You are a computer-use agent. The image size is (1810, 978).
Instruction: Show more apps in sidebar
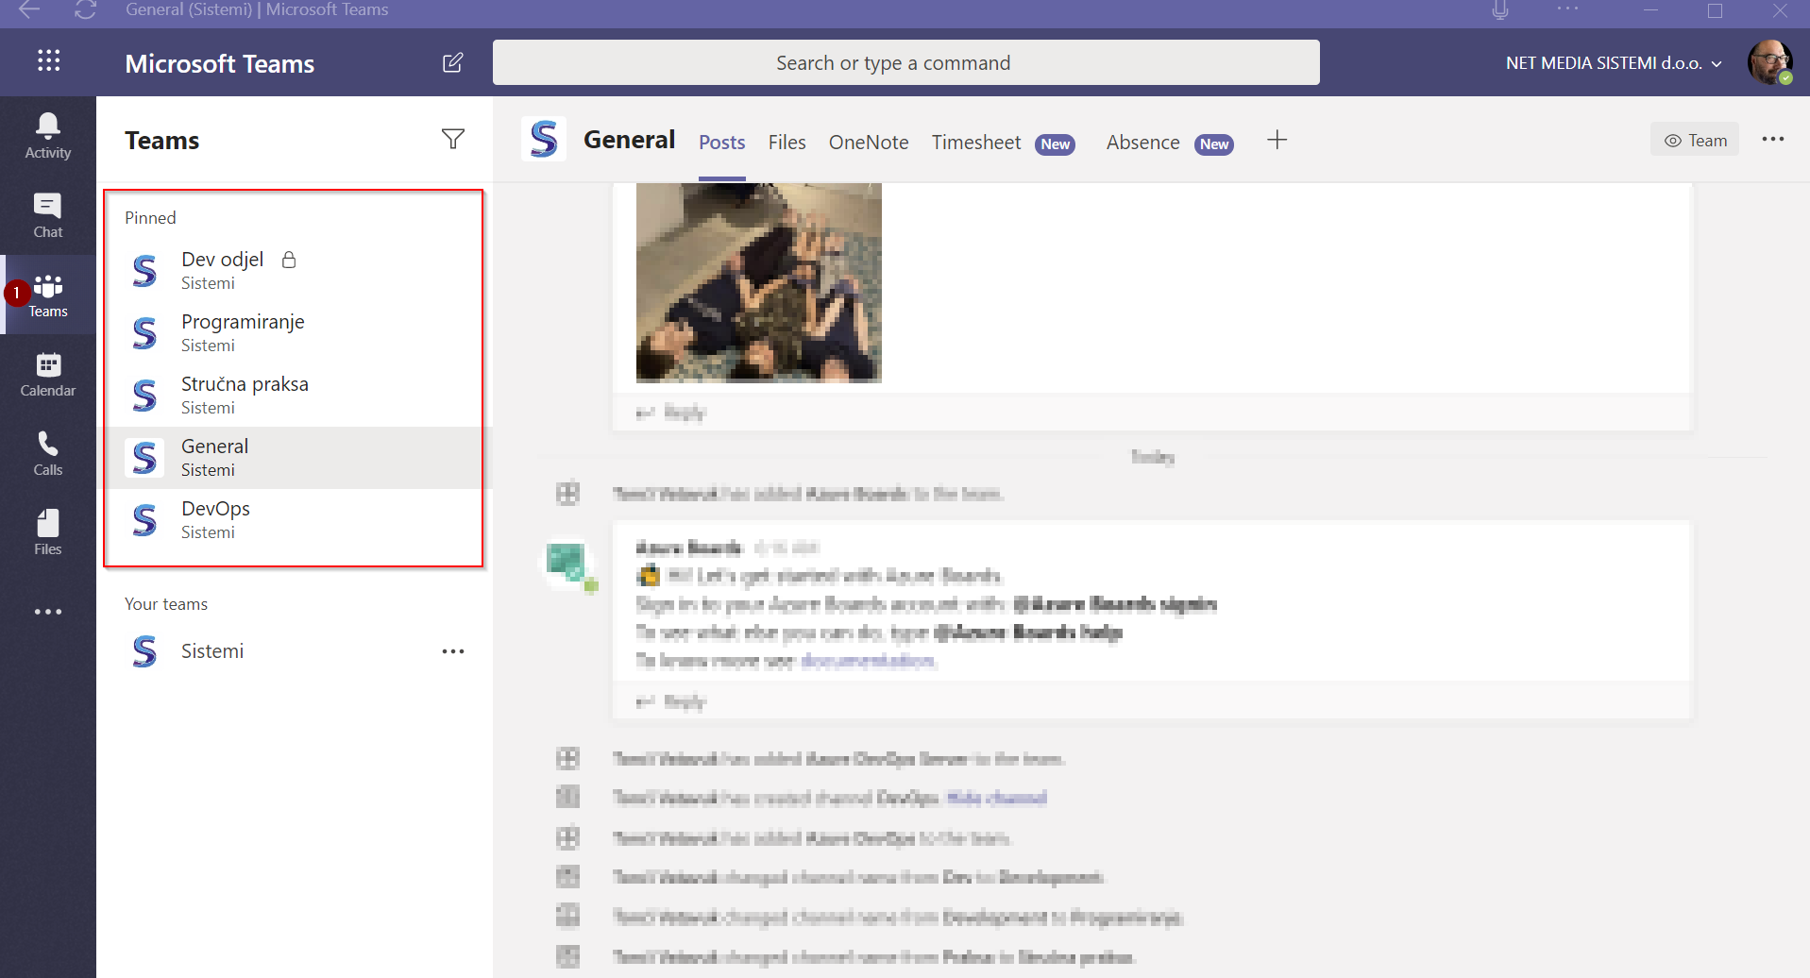coord(48,612)
